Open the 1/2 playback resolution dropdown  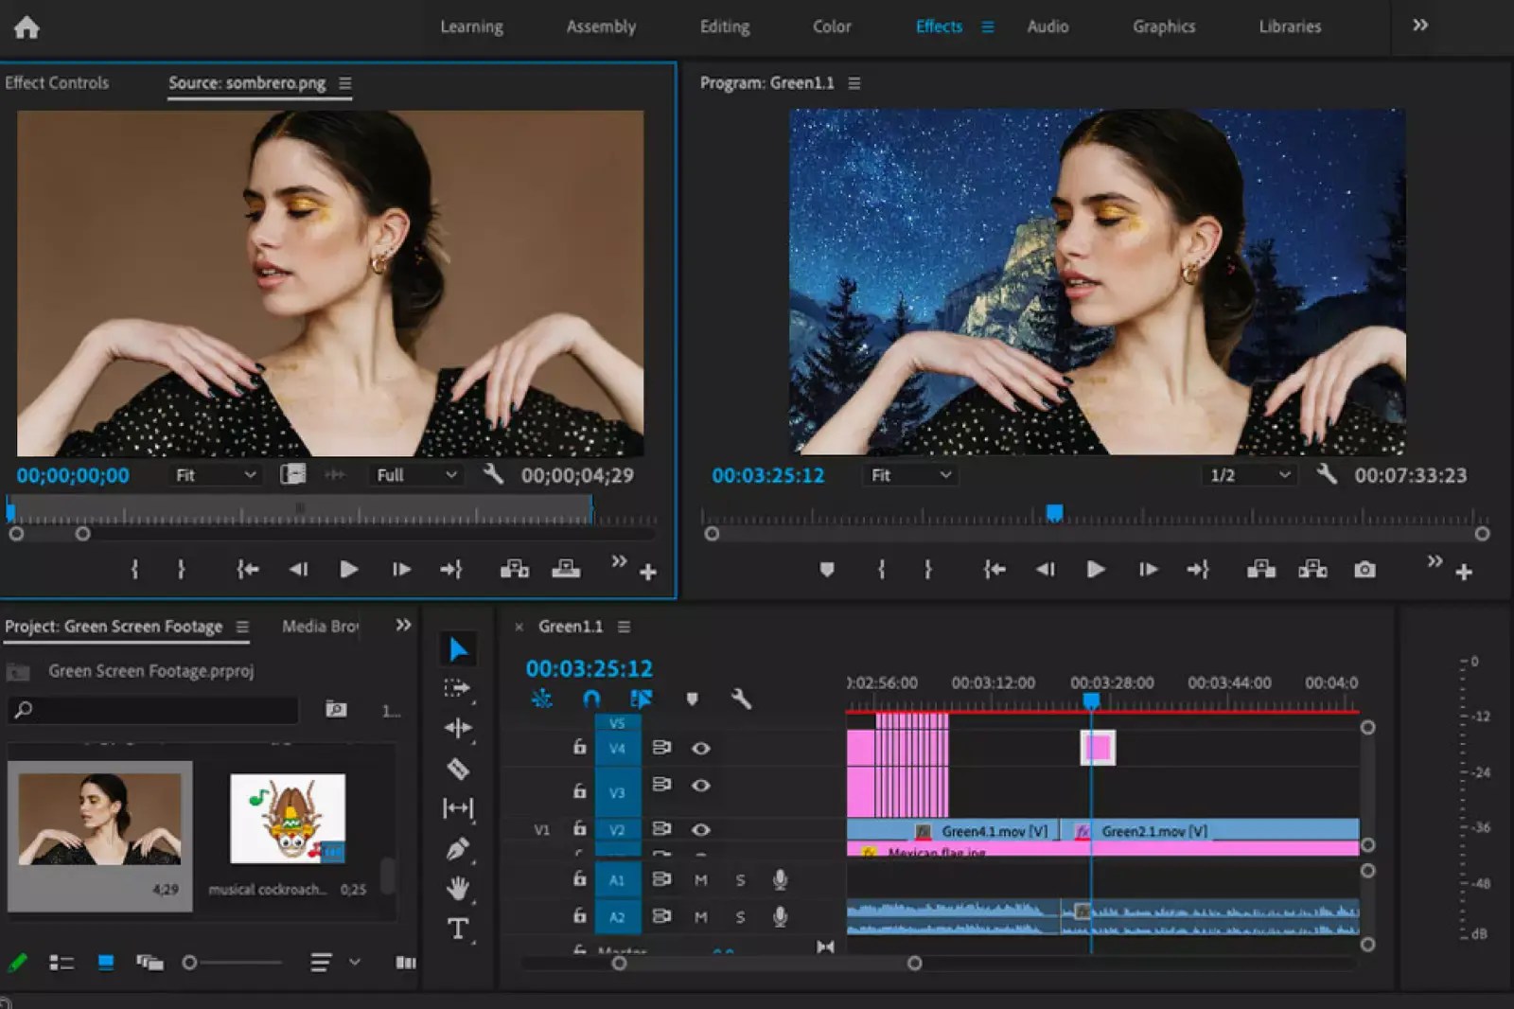(1247, 475)
